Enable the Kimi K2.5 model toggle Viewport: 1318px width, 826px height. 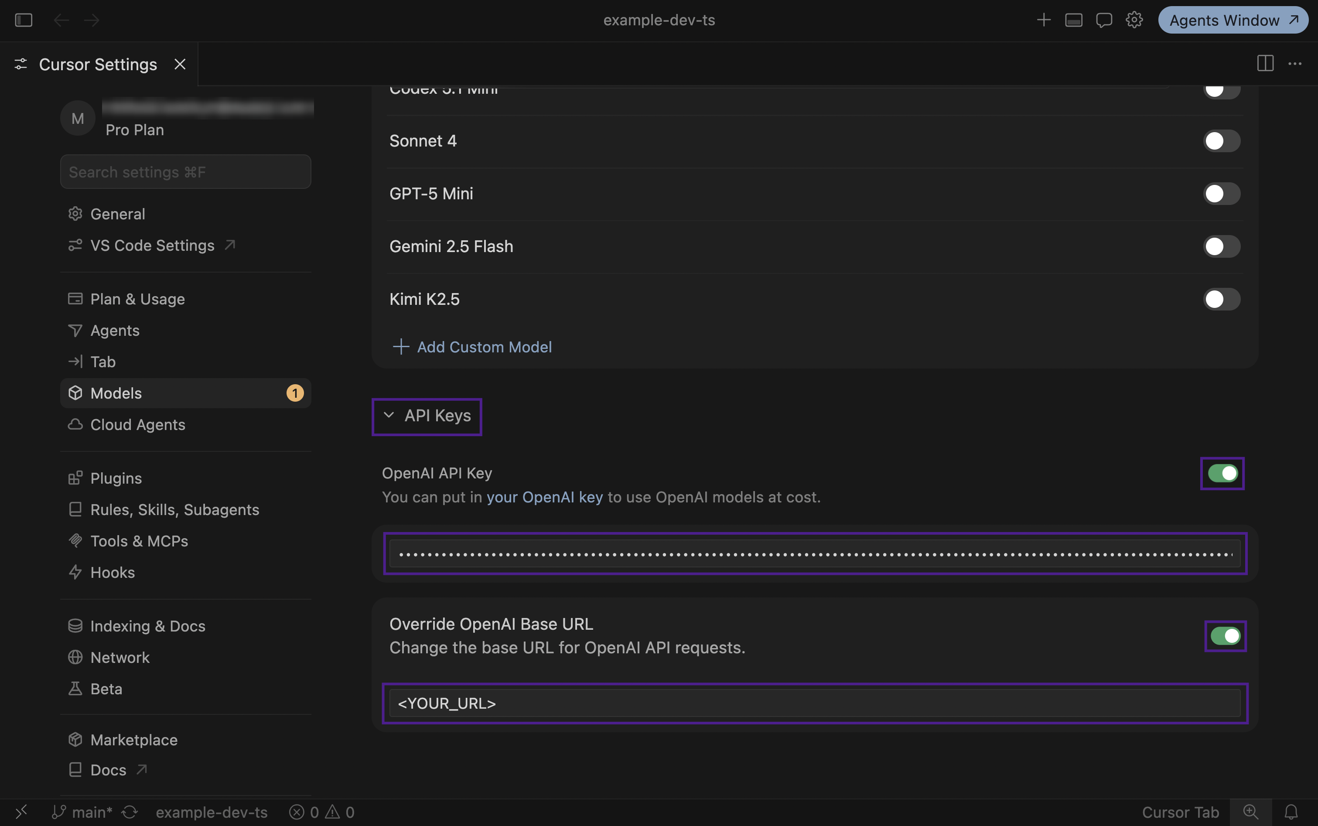1222,299
